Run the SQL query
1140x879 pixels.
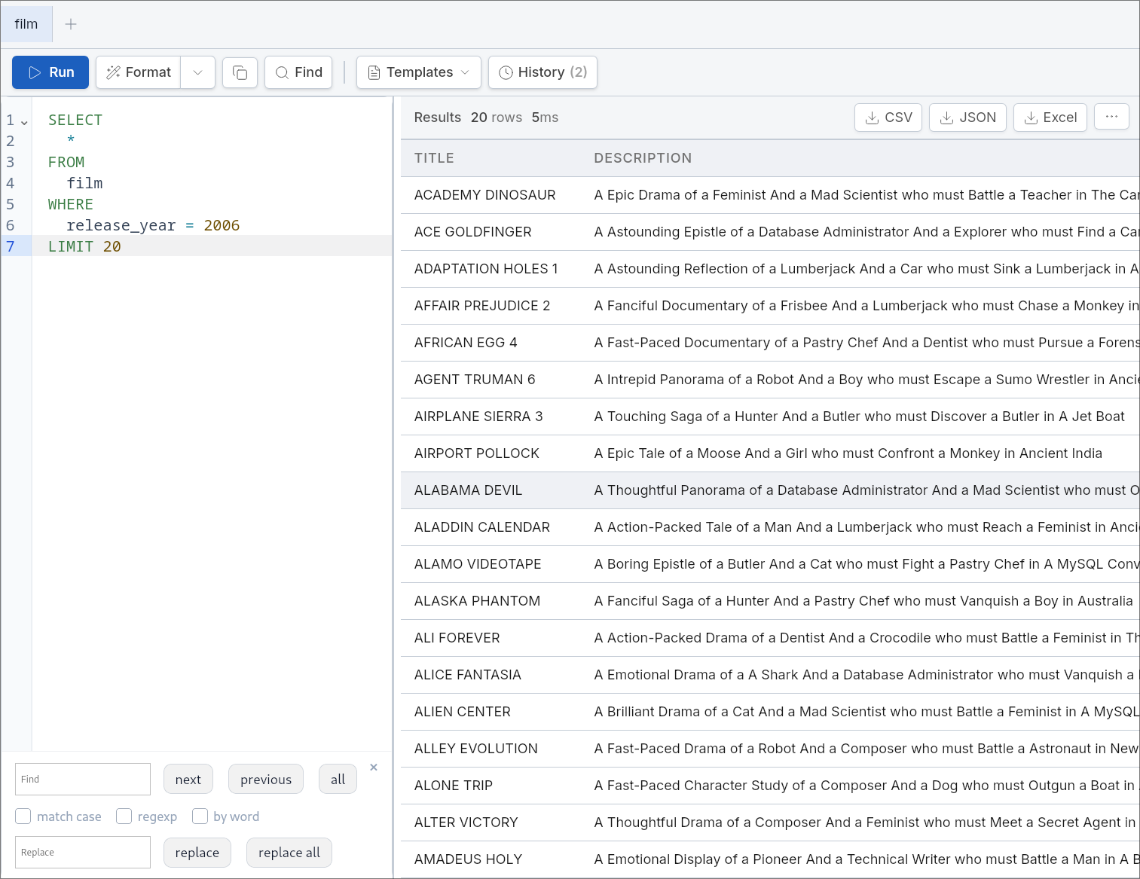[50, 72]
